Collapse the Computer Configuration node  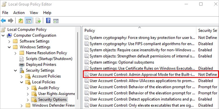[3, 35]
